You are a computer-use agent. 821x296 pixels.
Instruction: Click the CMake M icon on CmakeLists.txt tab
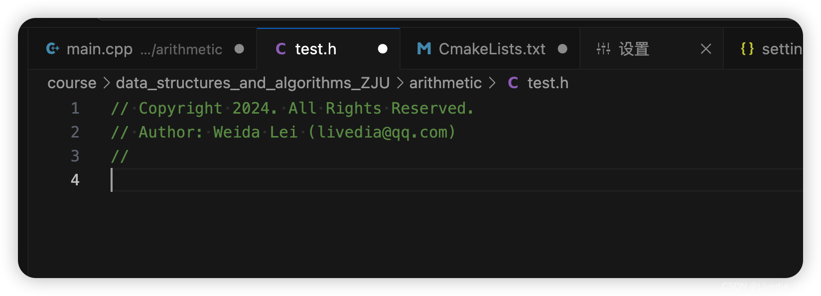[x=424, y=49]
